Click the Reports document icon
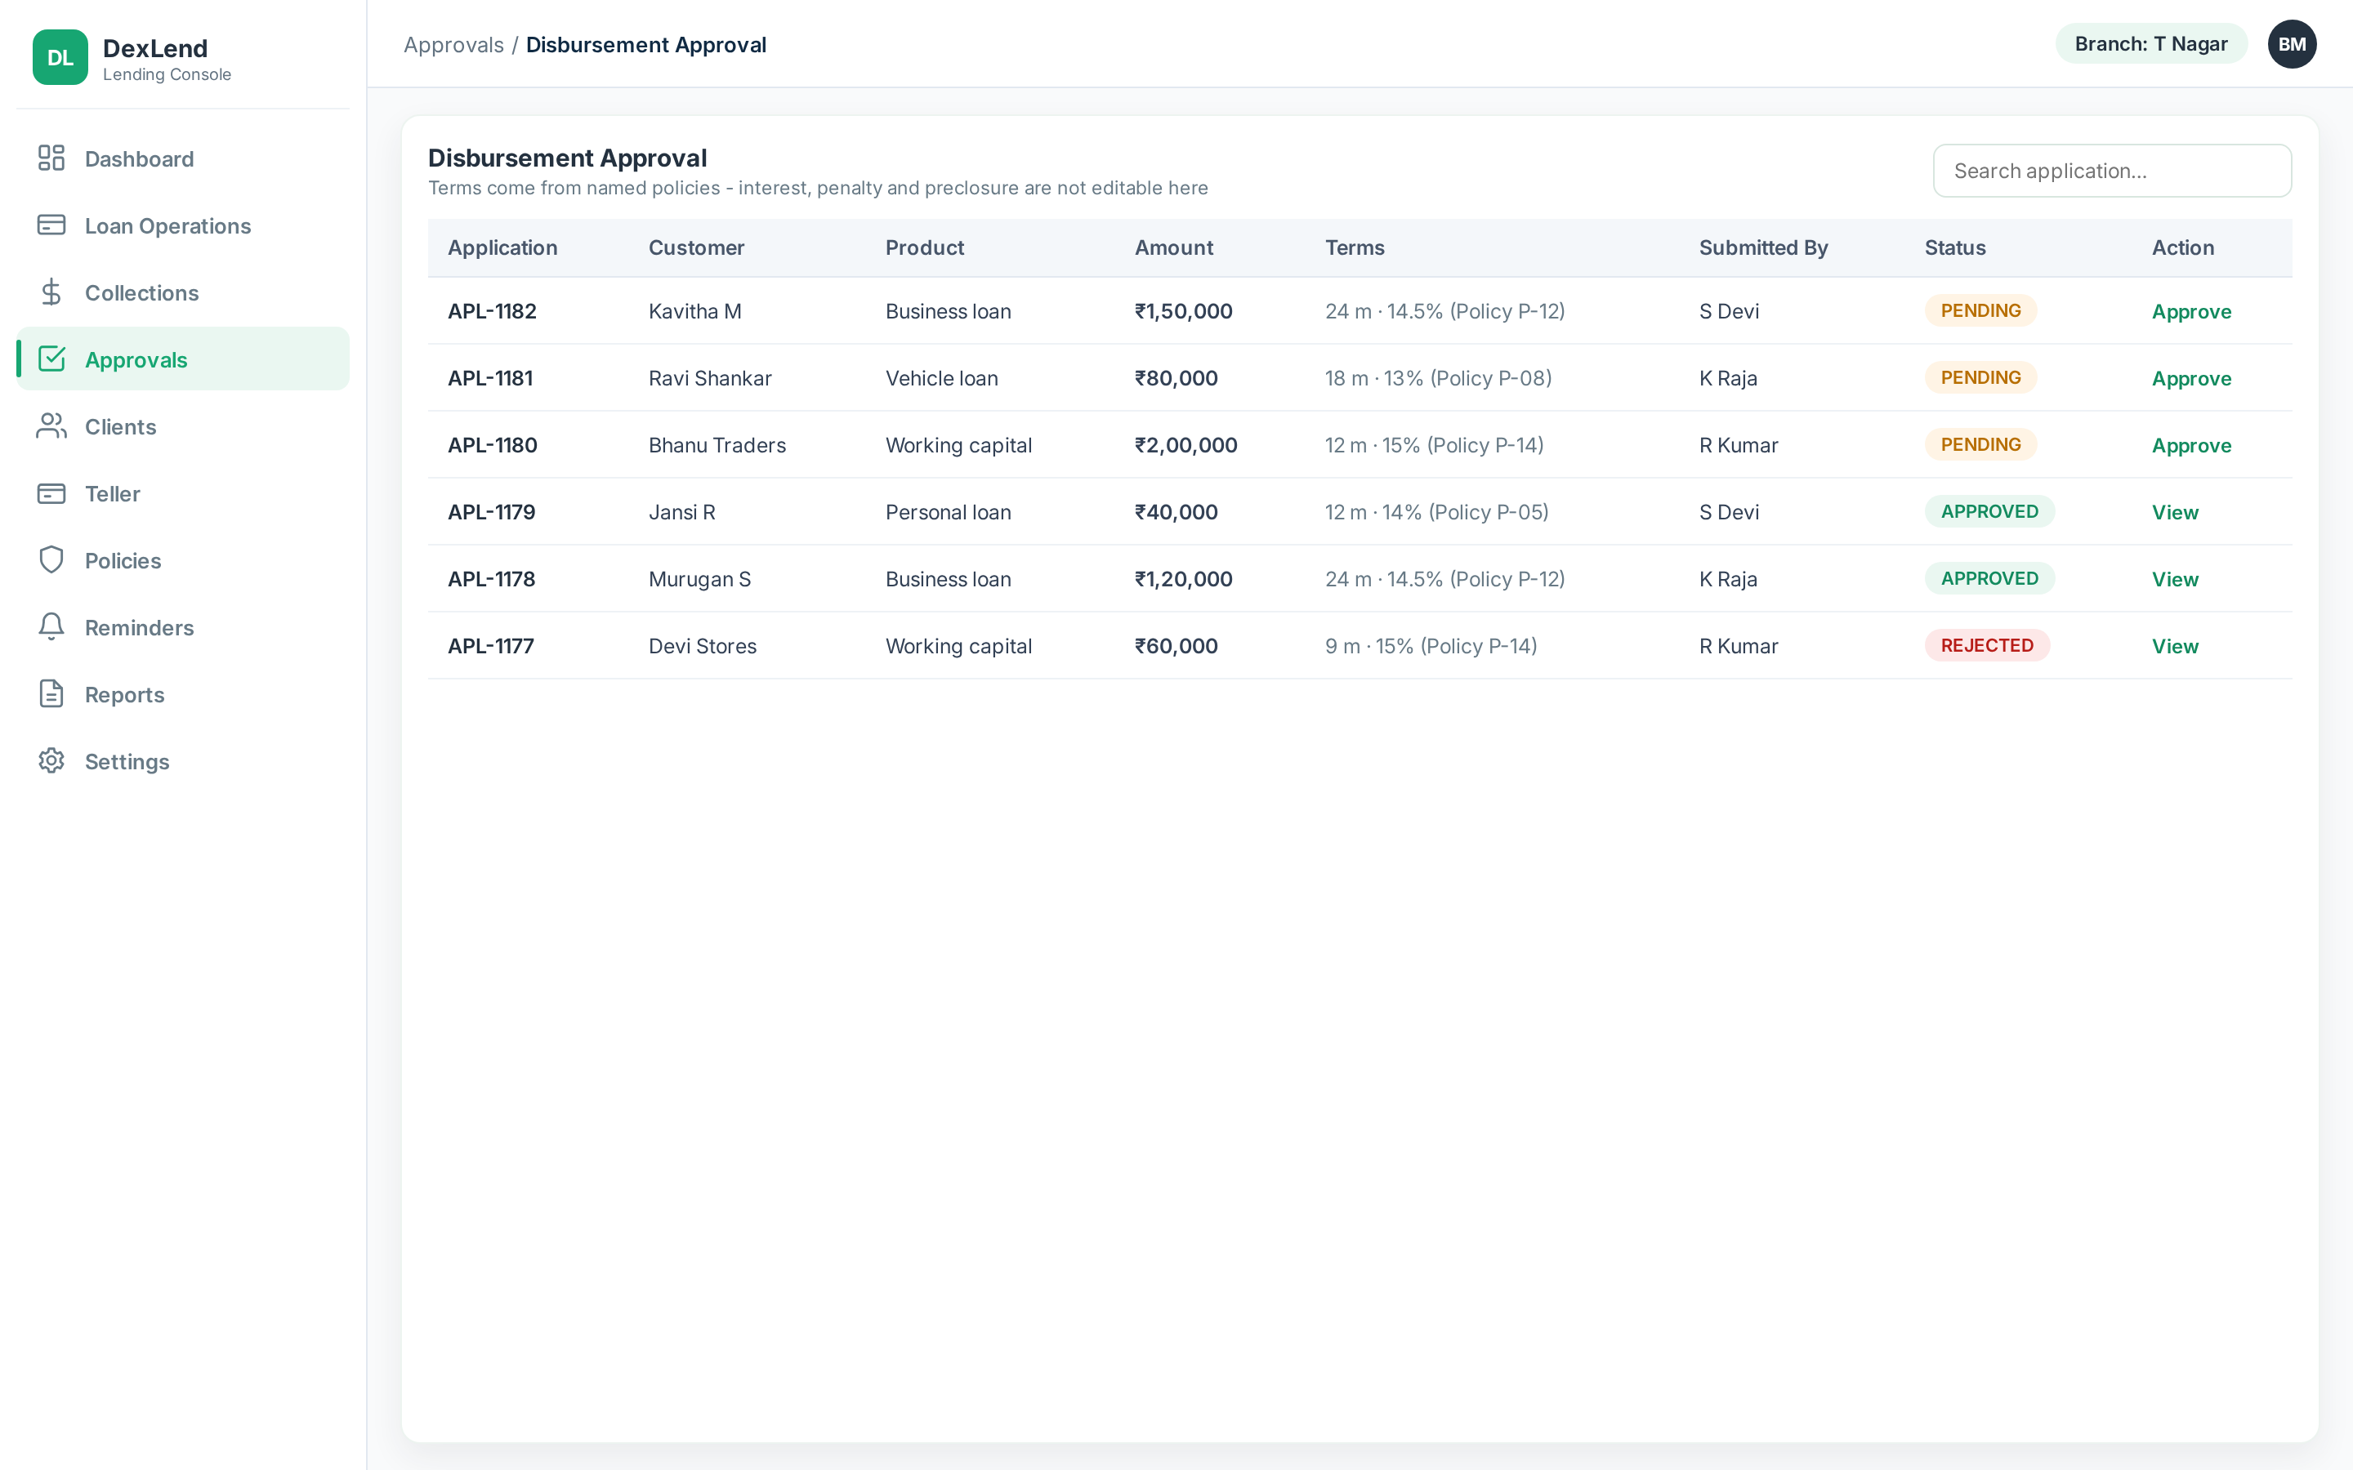Image resolution: width=2353 pixels, height=1470 pixels. pyautogui.click(x=51, y=694)
